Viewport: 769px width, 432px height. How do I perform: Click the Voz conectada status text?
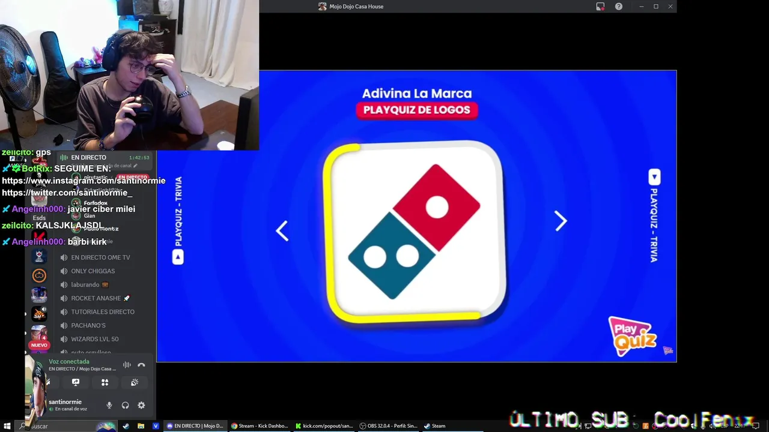point(68,362)
